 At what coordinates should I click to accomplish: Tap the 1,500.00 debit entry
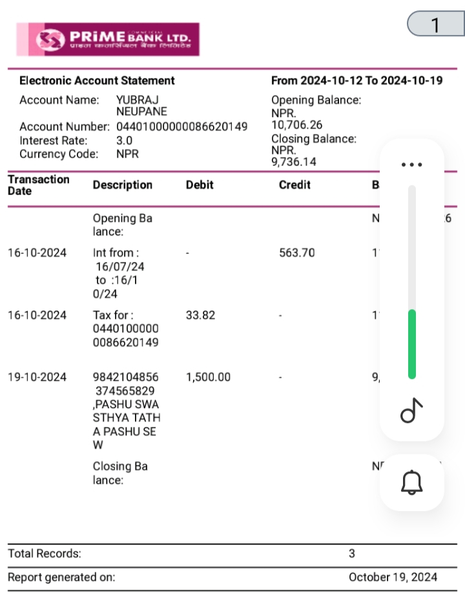point(209,377)
